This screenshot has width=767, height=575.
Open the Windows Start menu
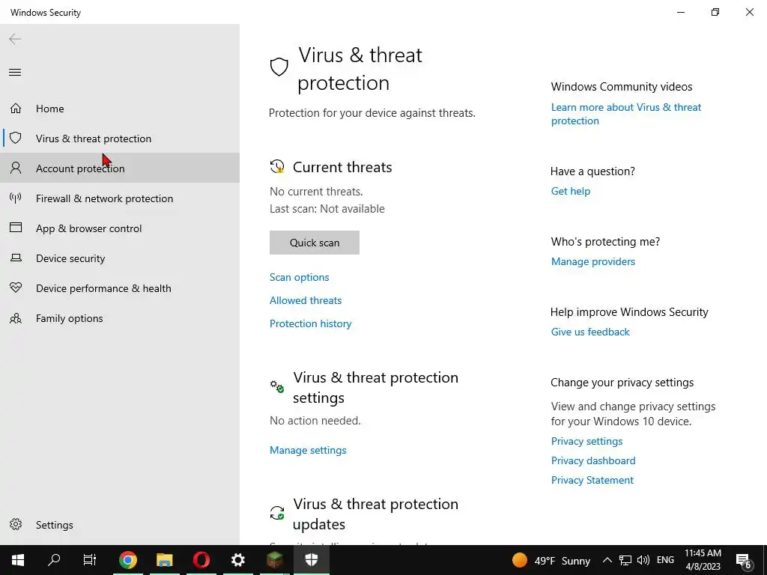pyautogui.click(x=18, y=560)
